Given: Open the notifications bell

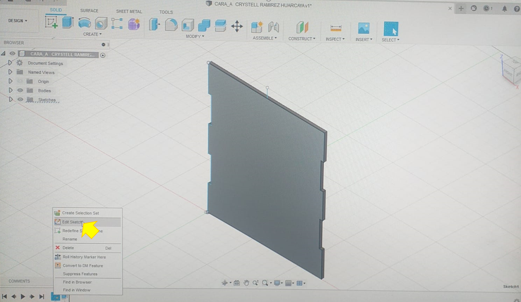Looking at the screenshot, I should pos(504,9).
